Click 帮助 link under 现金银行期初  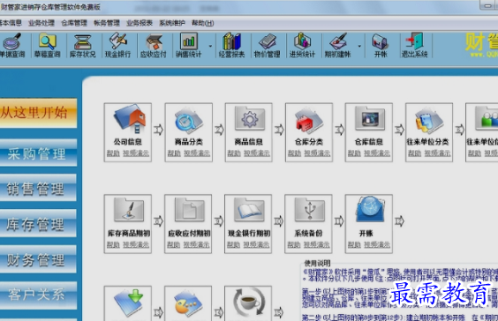(x=233, y=244)
